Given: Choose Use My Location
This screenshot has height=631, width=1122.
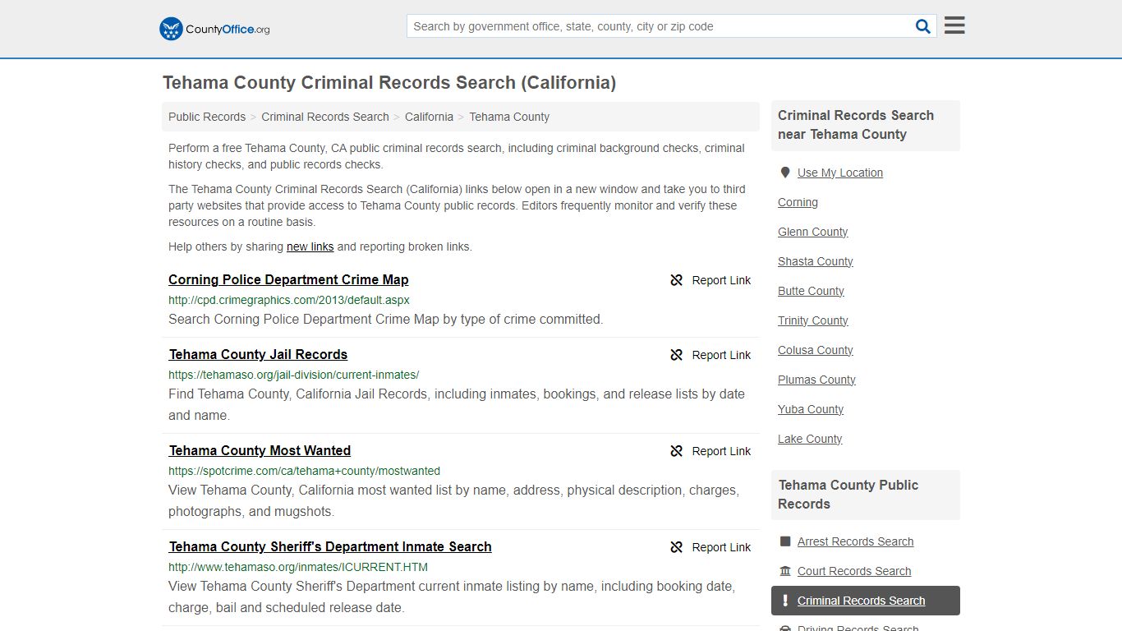Looking at the screenshot, I should click(x=840, y=173).
